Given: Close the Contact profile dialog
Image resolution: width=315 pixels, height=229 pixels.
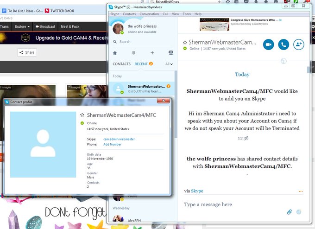Looking at the screenshot, I should pos(164,101).
